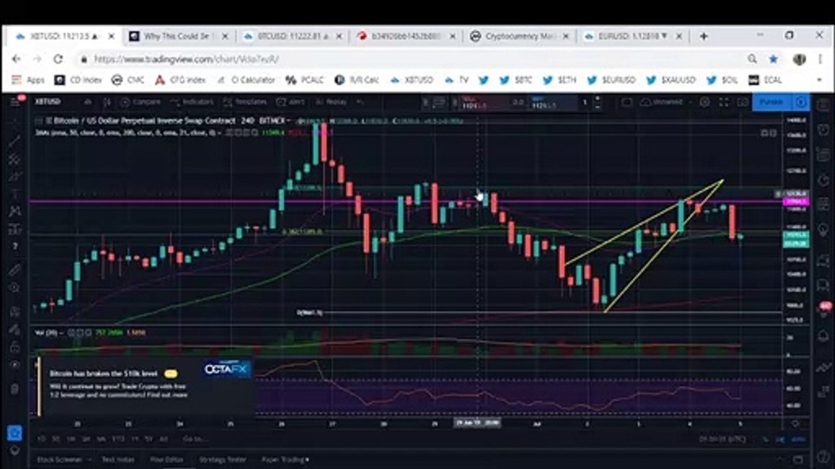Expand the BITMEX symbol legend dropdown
Image resolution: width=835 pixels, height=469 pixels.
[288, 121]
